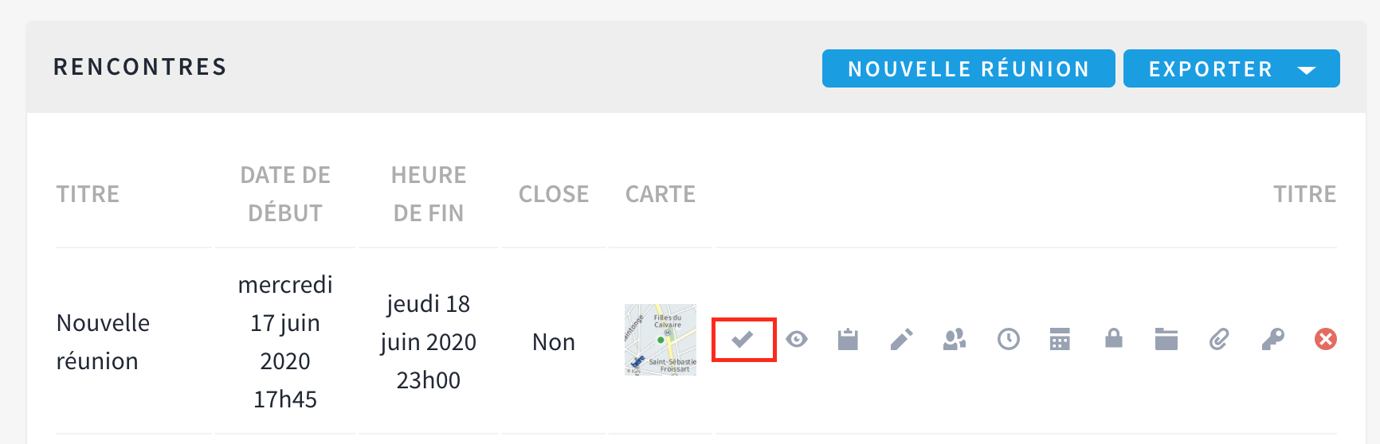Open the folder icon for the meeting

pyautogui.click(x=1166, y=340)
